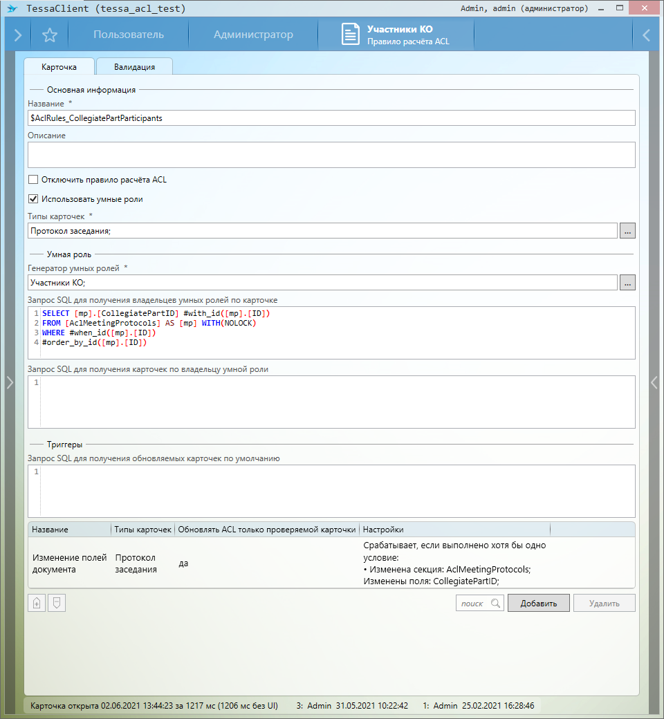Screen dimensions: 664x719
Task: Open right side panel via middle edge chevron
Action: [654, 382]
